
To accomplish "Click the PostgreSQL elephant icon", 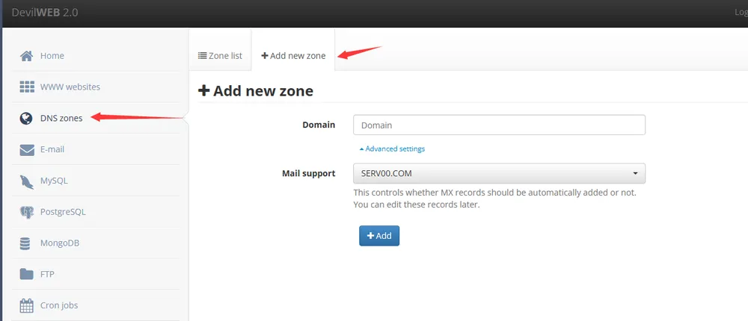I will tap(27, 212).
